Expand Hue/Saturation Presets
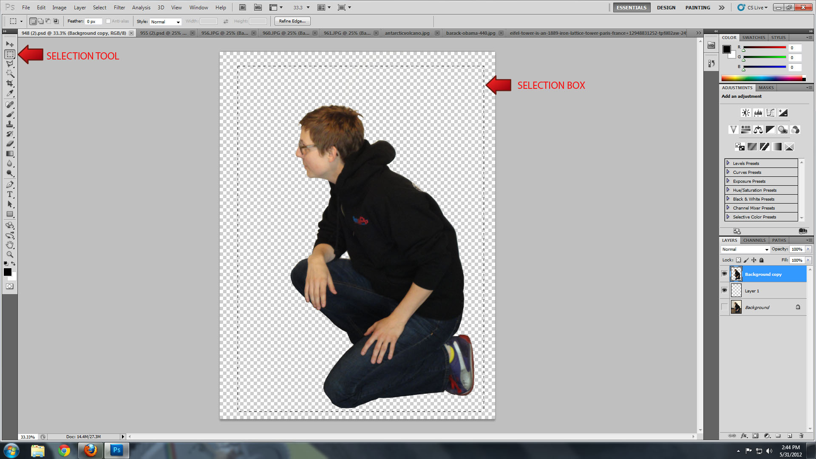Viewport: 816px width, 459px height. click(x=728, y=190)
